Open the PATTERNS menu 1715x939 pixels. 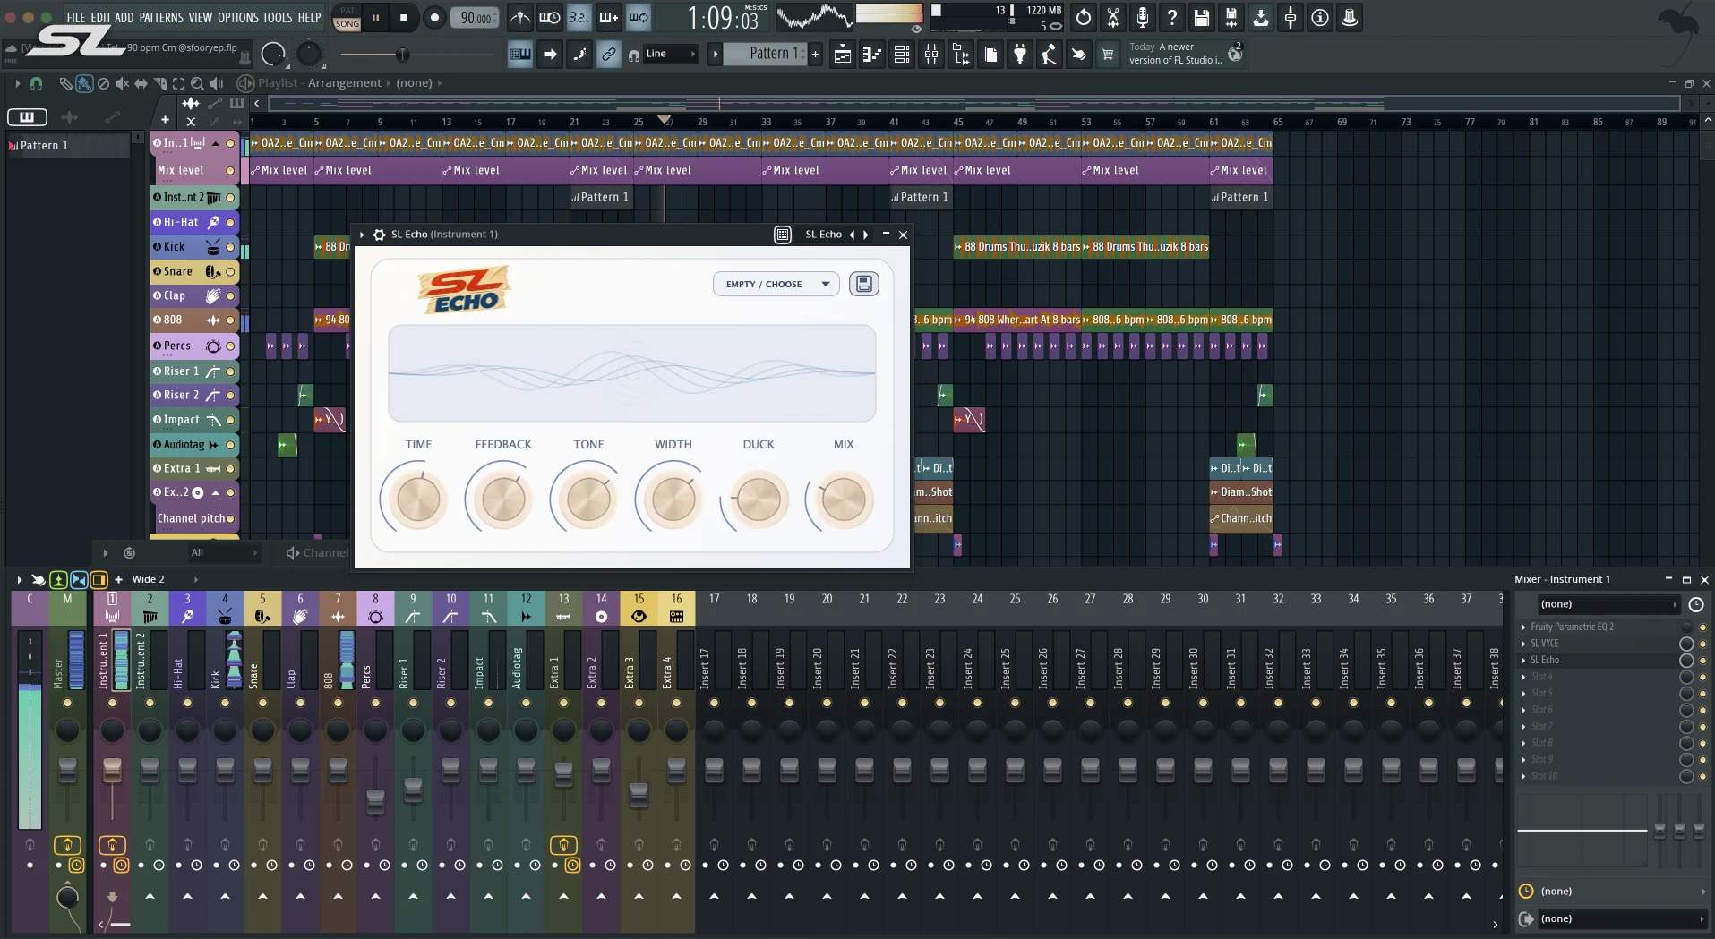[161, 17]
